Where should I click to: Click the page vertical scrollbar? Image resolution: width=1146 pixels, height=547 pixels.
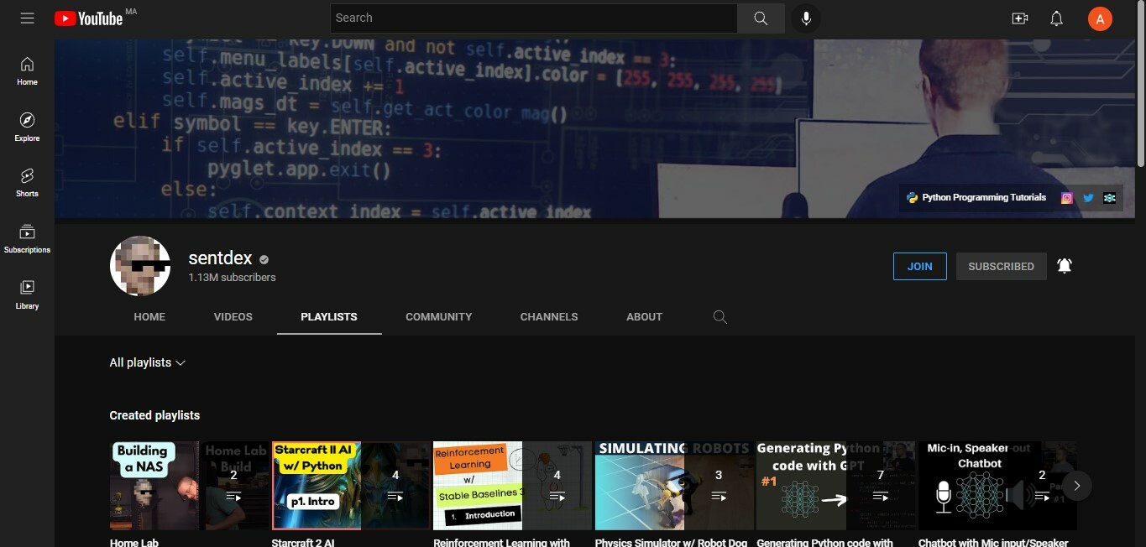[x=1140, y=84]
